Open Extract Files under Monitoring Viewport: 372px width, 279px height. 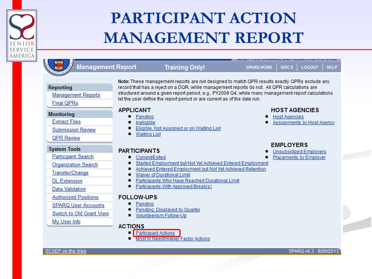(66, 122)
